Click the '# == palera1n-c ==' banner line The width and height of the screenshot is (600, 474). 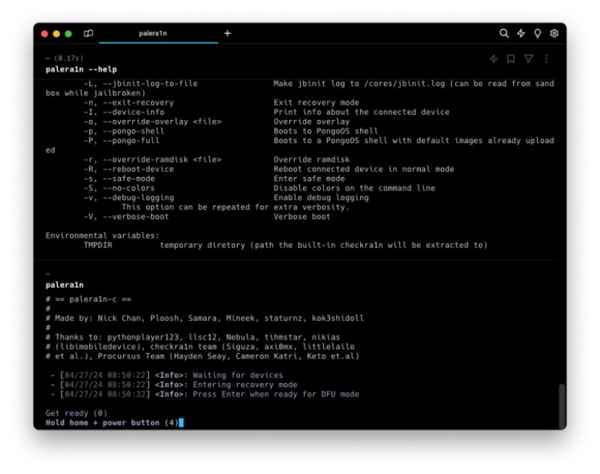88,299
